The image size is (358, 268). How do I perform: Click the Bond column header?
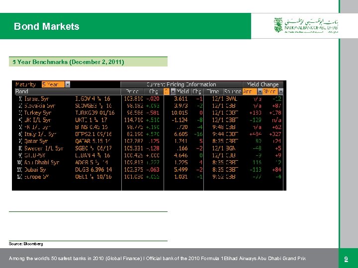tap(68, 91)
